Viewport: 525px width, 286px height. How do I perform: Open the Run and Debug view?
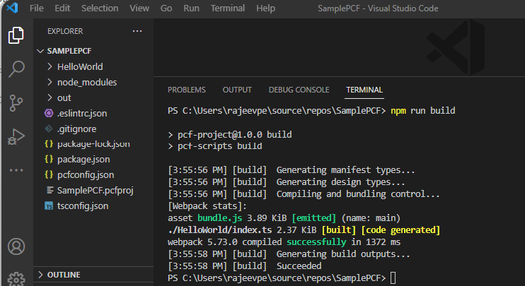point(16,136)
